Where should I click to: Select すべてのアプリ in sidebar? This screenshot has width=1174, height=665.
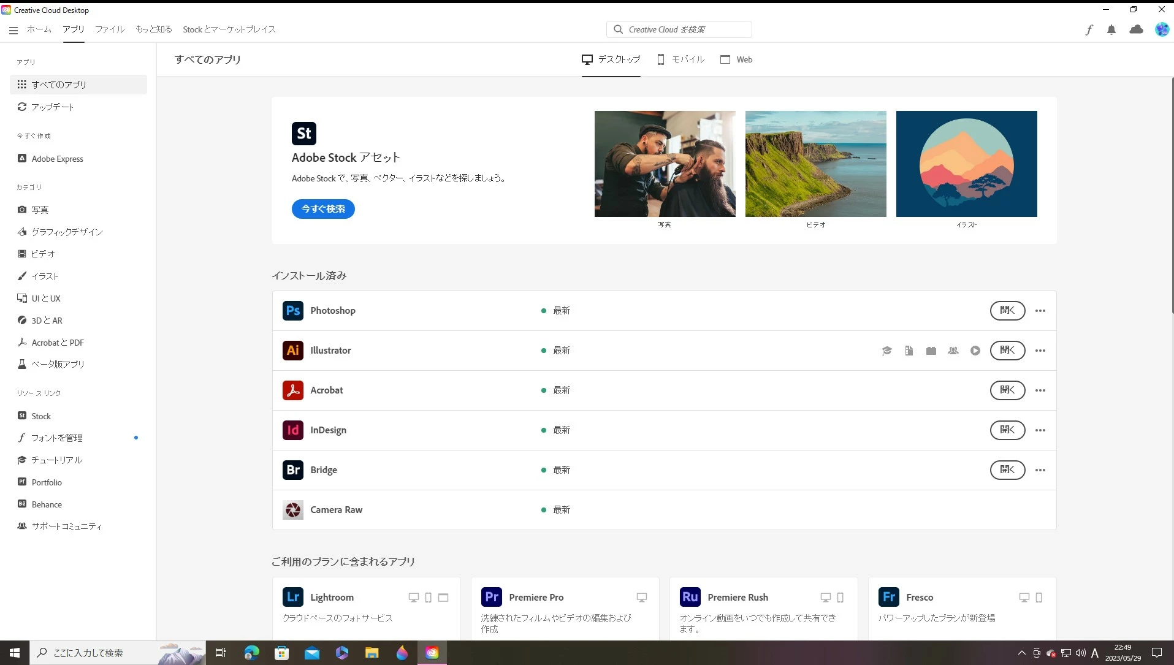[78, 85]
